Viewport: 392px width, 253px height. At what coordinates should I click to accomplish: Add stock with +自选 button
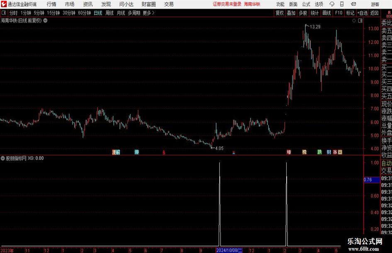362,13
